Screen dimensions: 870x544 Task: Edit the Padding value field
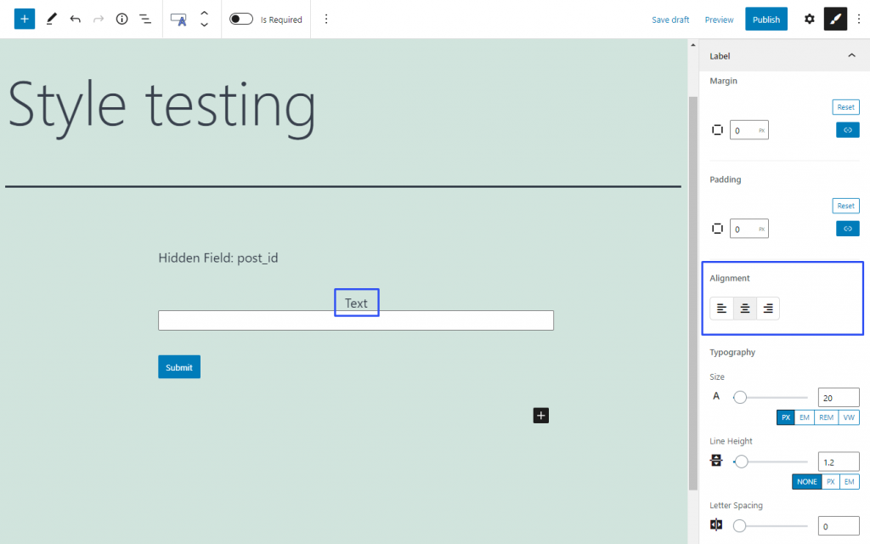click(x=749, y=229)
